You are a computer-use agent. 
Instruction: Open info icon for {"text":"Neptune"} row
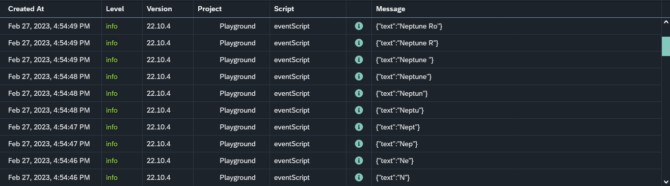click(359, 76)
